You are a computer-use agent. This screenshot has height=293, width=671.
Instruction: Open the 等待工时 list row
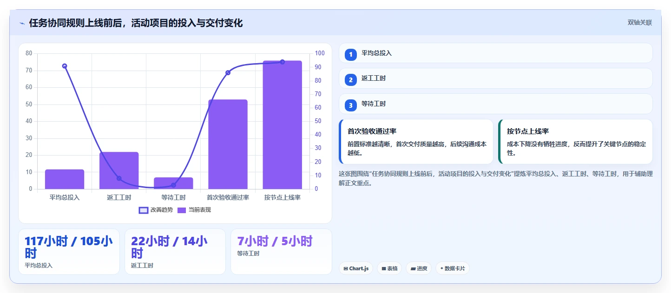(x=496, y=104)
